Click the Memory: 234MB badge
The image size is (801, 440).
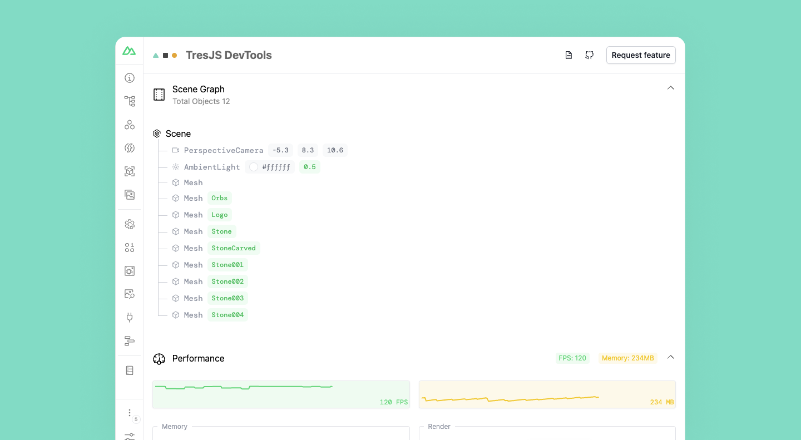pos(628,358)
